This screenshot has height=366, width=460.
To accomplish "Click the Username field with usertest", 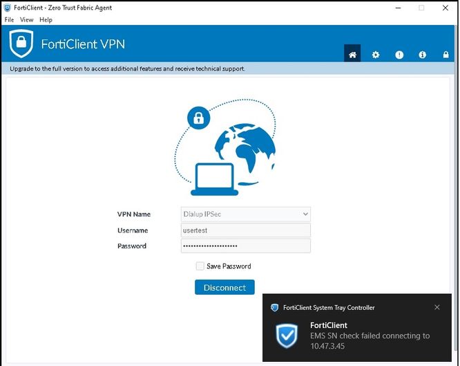I will [246, 230].
